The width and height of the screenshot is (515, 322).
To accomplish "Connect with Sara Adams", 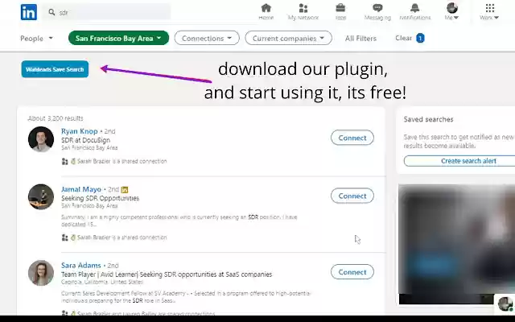I will point(352,272).
